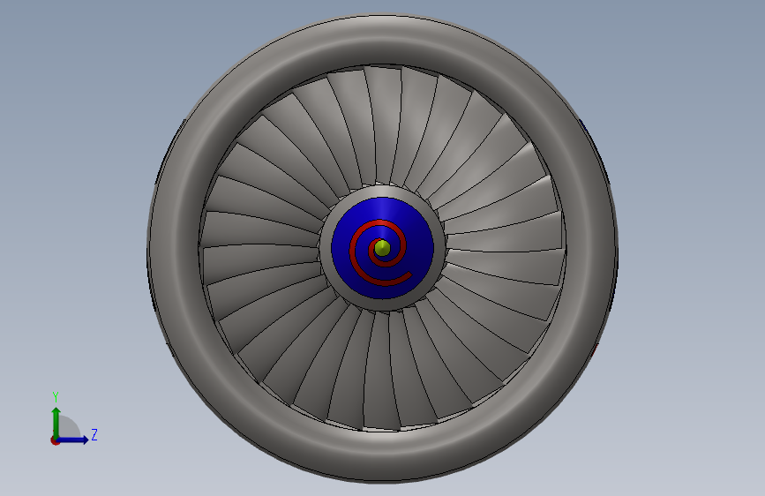Click the blue Z axis arrow of the triad
765x496 pixels.
click(73, 440)
